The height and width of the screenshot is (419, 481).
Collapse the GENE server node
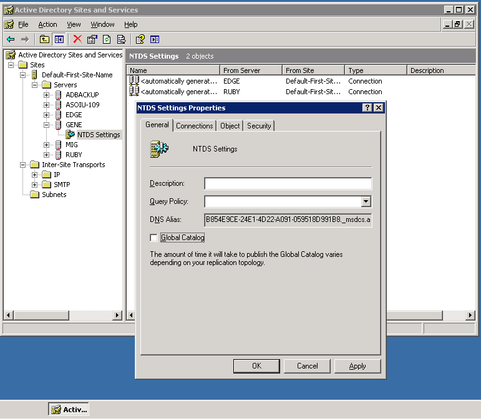point(46,125)
